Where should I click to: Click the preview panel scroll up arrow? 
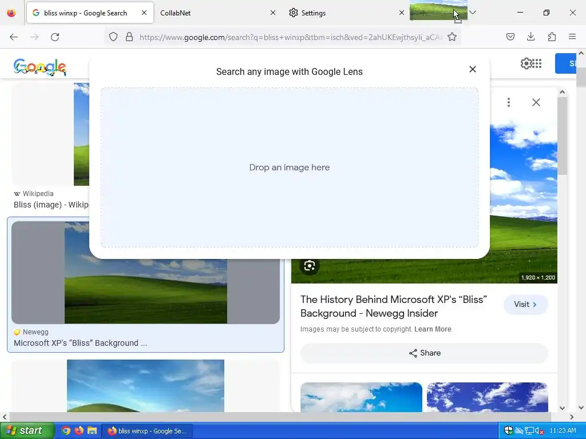[x=562, y=92]
